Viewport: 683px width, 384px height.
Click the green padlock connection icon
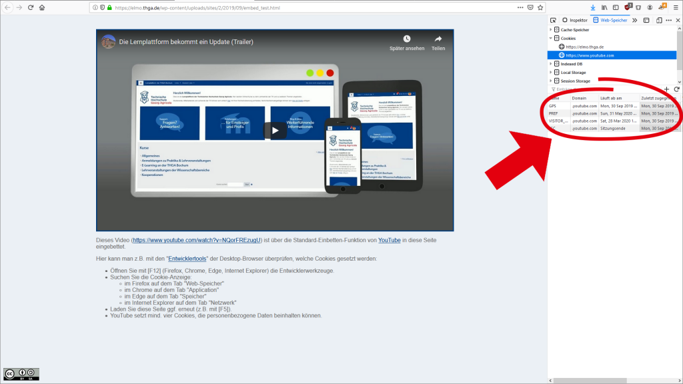pyautogui.click(x=109, y=7)
